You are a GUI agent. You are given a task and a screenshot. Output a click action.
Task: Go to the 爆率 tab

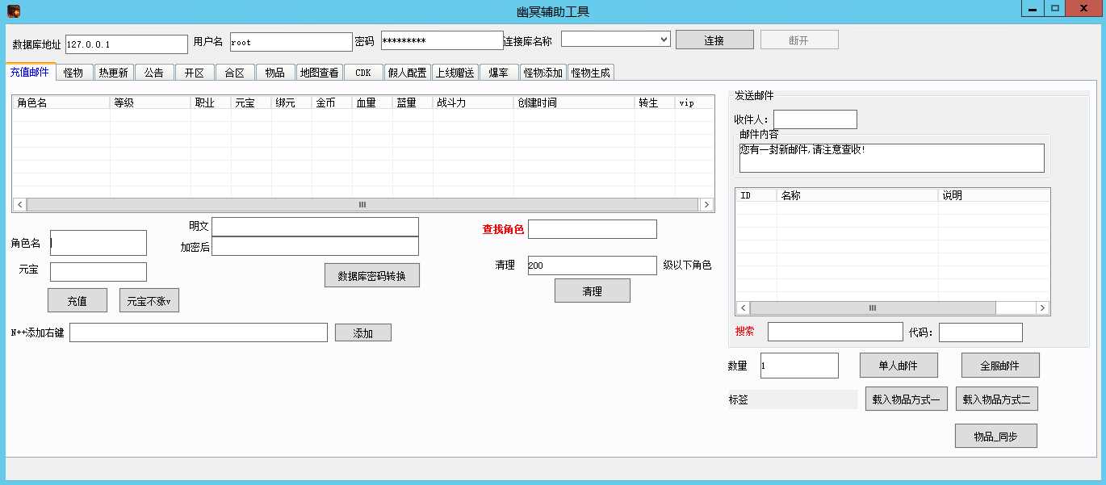click(x=498, y=73)
